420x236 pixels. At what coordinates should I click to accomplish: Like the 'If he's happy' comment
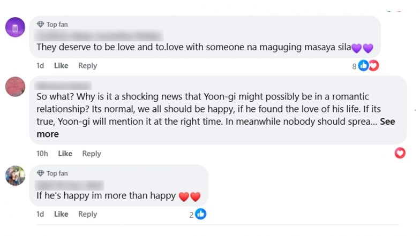(61, 214)
